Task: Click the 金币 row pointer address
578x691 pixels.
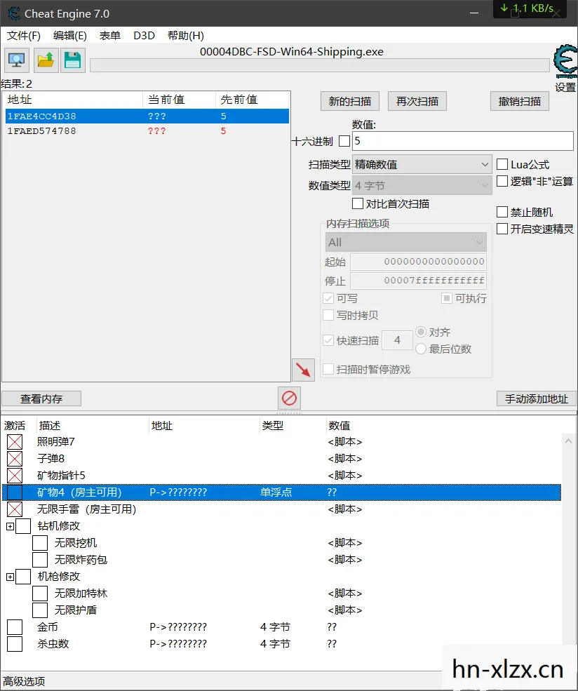Action: coord(178,627)
